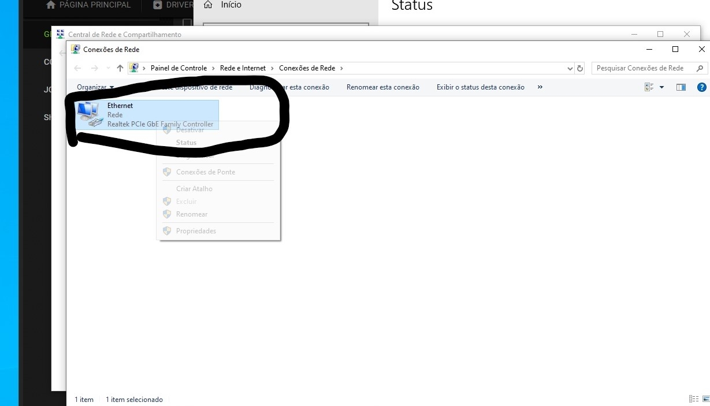Click Renomear esta conexão in toolbar

click(x=383, y=87)
